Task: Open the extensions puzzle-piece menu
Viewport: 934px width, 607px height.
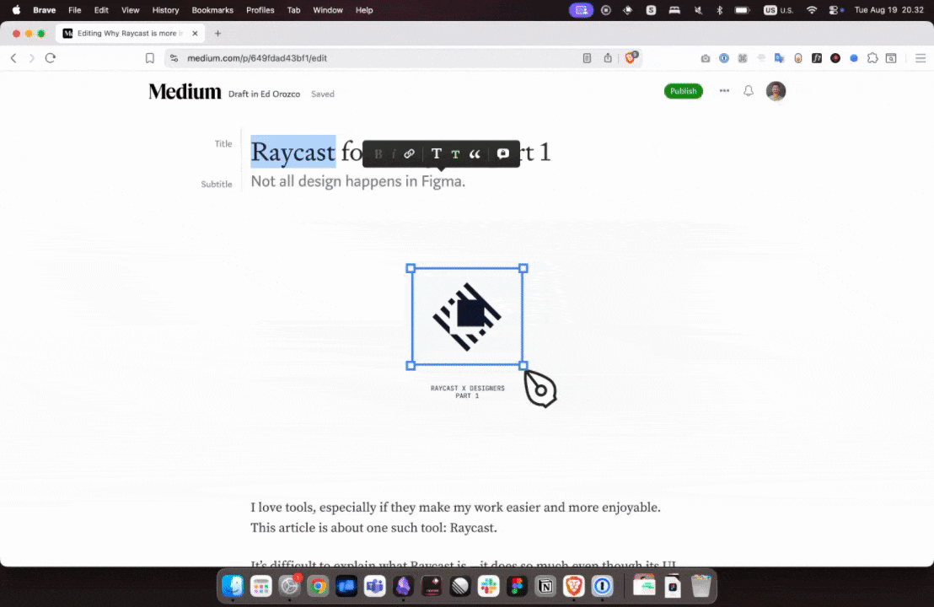Action: coord(872,58)
